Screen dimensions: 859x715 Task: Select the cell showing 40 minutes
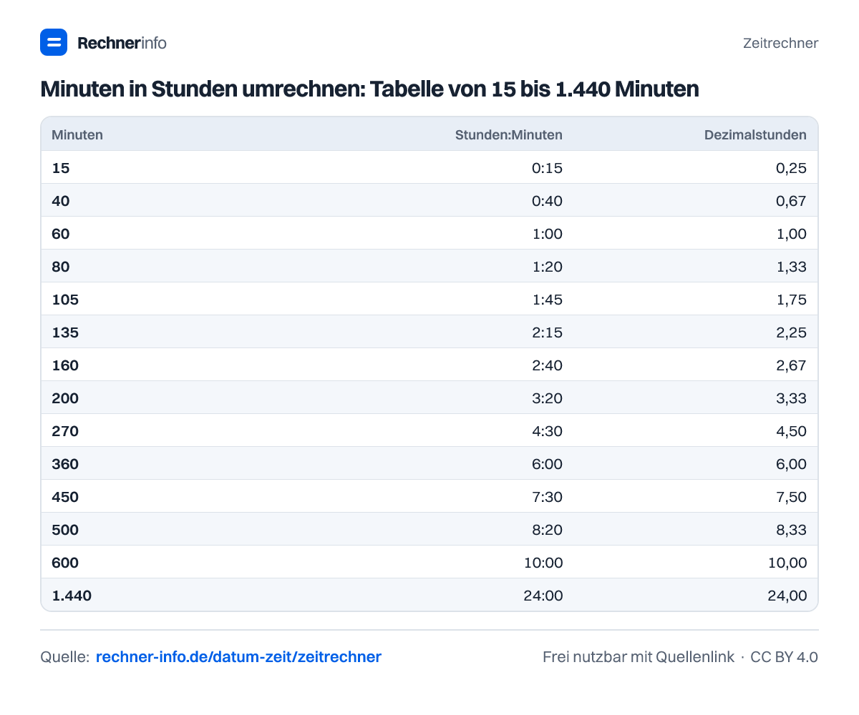click(x=61, y=201)
